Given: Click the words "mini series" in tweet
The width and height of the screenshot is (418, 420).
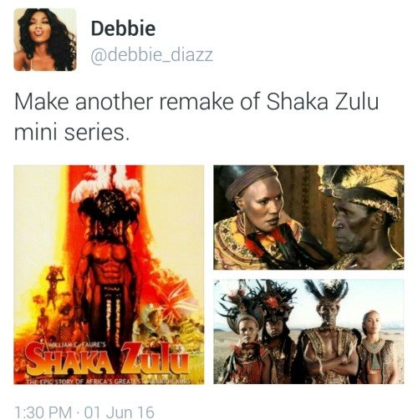Looking at the screenshot, I should (72, 133).
